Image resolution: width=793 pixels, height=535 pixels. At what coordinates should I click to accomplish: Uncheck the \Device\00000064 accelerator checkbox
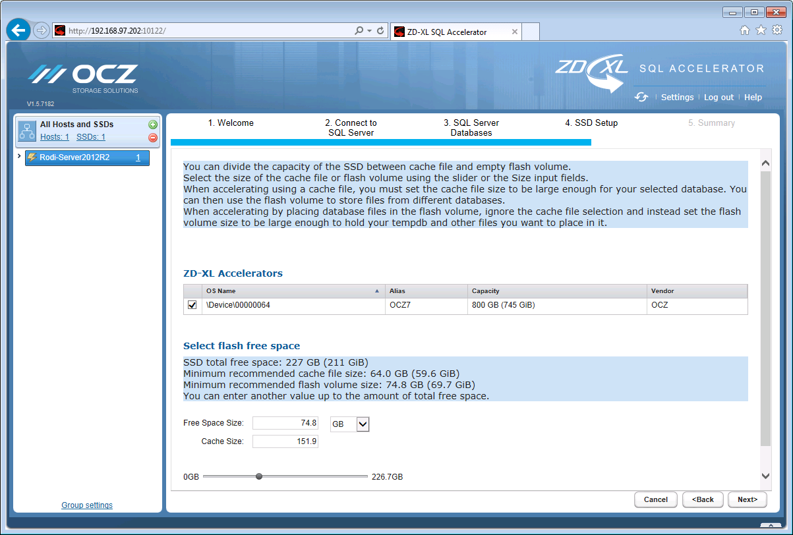(x=192, y=306)
